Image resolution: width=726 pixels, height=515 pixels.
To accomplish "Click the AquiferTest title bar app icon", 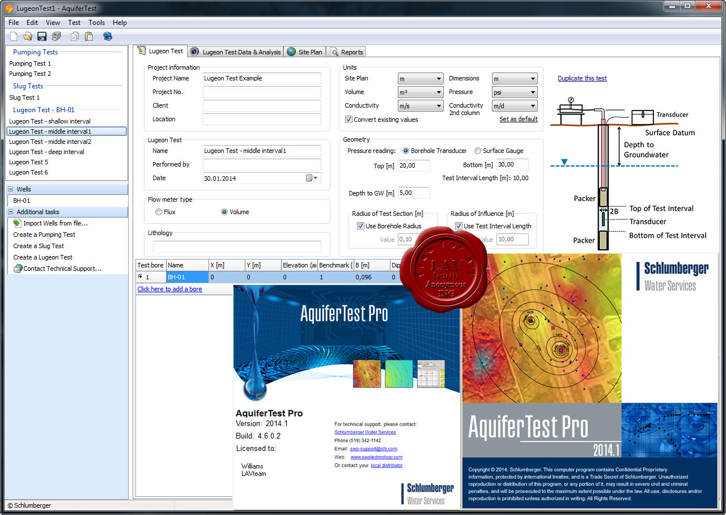I will 9,8.
